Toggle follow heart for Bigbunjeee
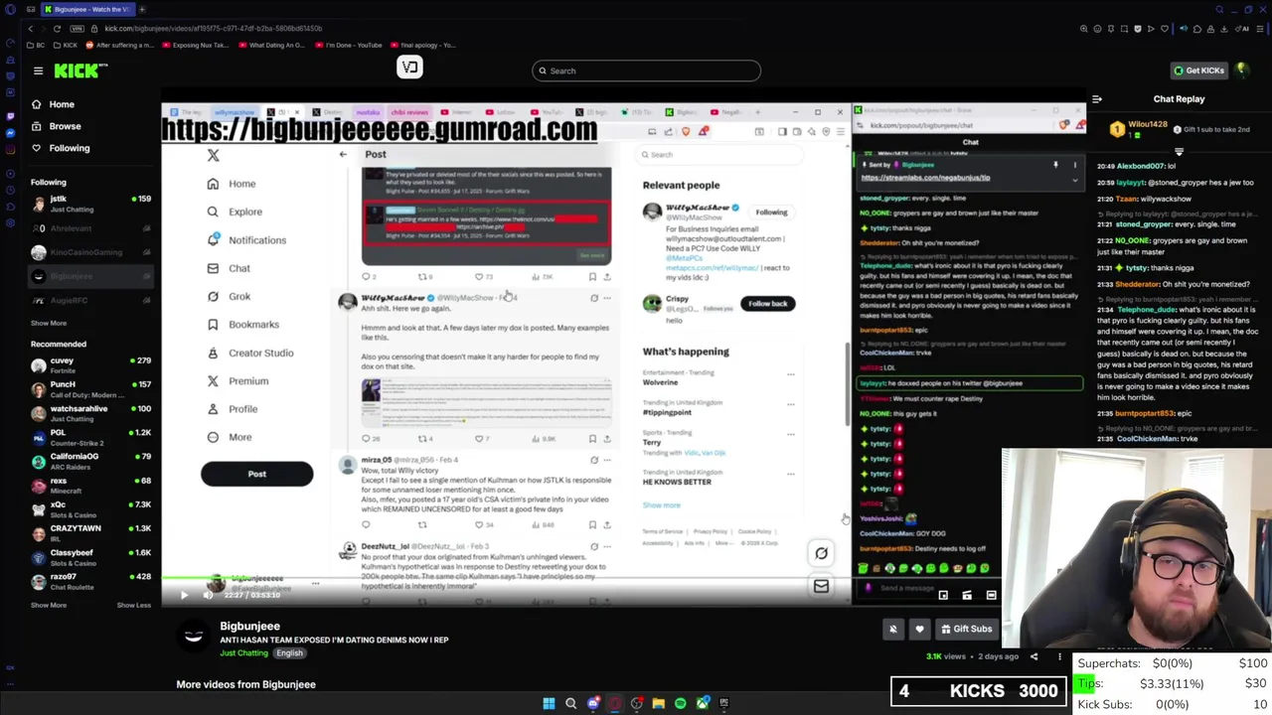The image size is (1272, 715). [919, 629]
